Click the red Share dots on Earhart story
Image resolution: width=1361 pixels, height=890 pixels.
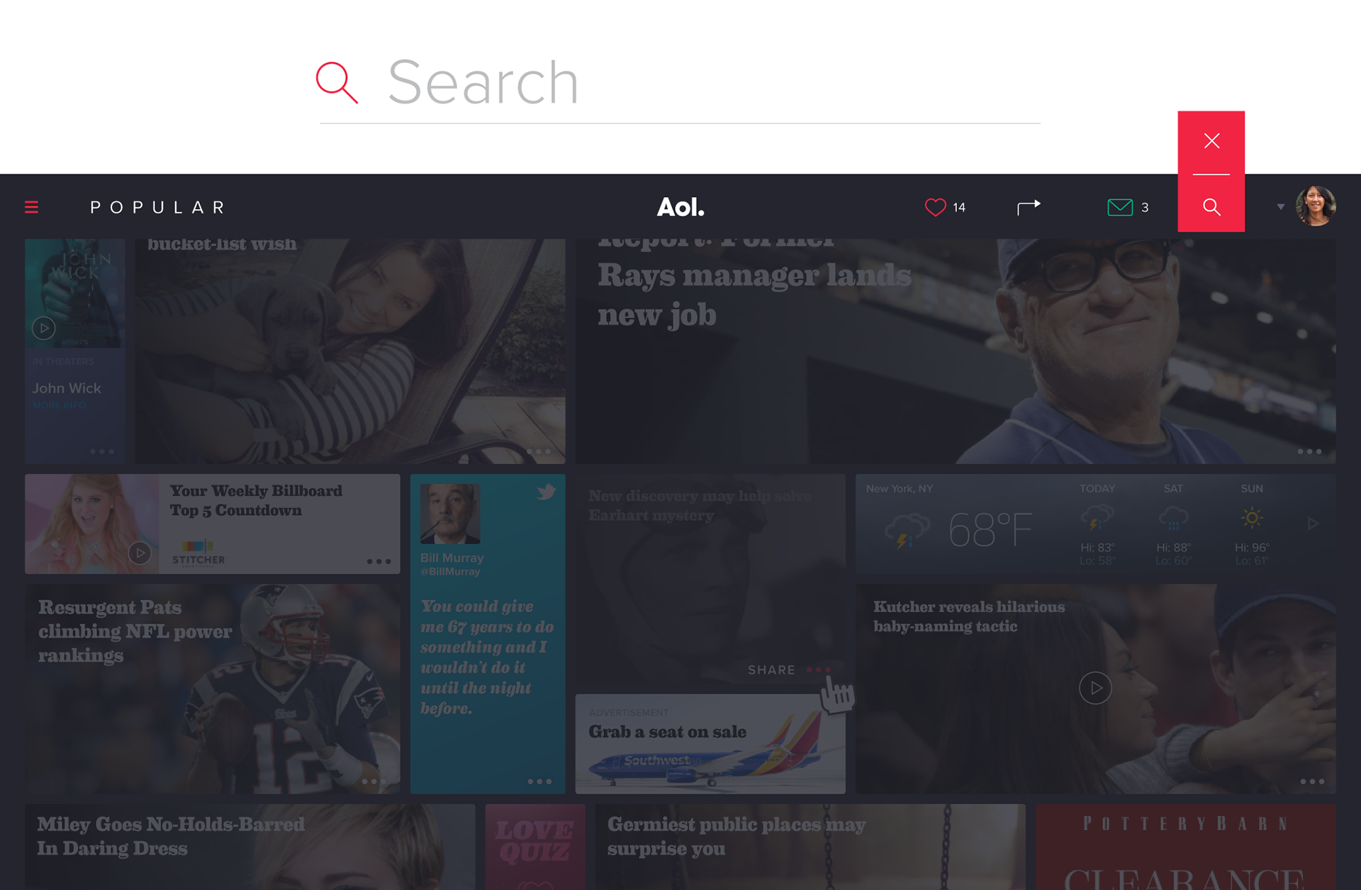tap(818, 670)
